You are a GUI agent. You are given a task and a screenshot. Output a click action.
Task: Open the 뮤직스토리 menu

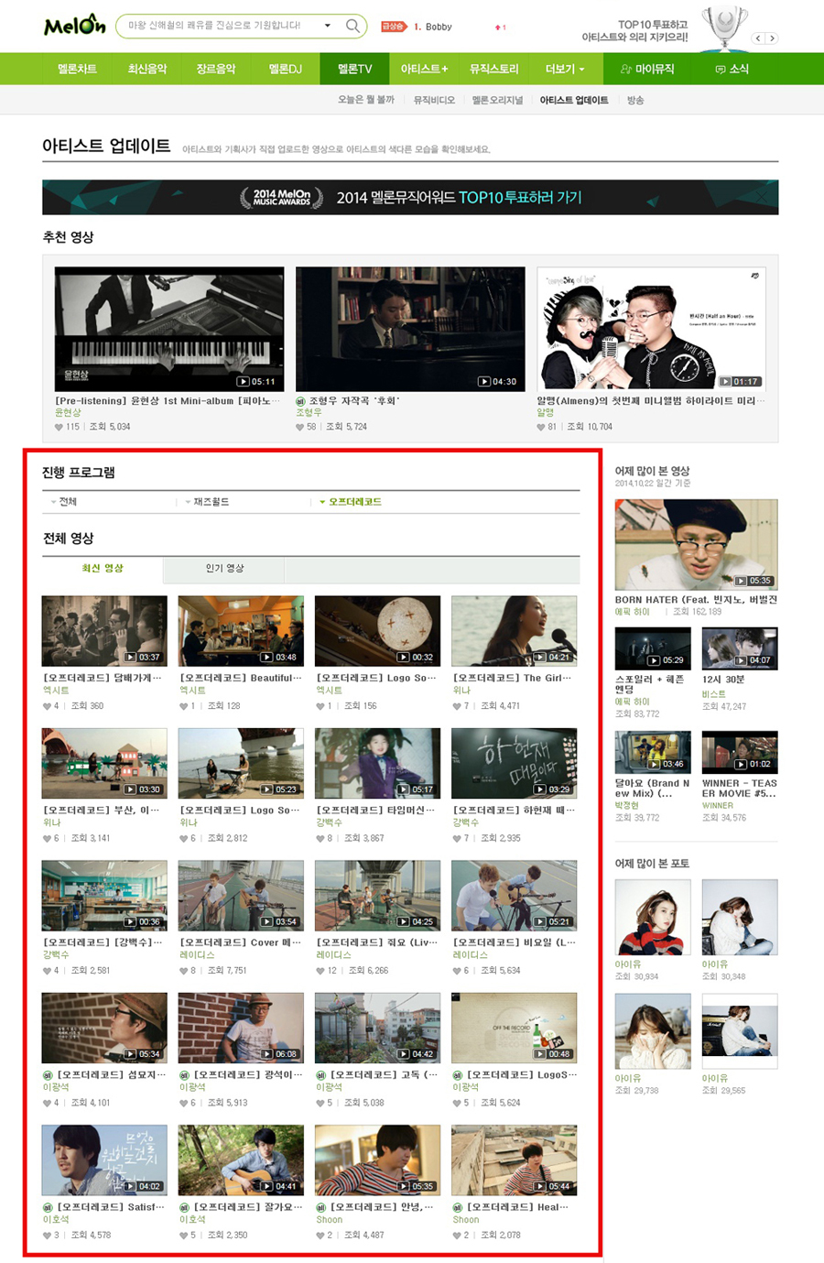tap(493, 69)
